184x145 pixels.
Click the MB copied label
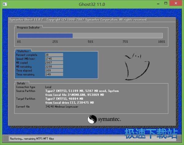pyautogui.click(x=22, y=63)
